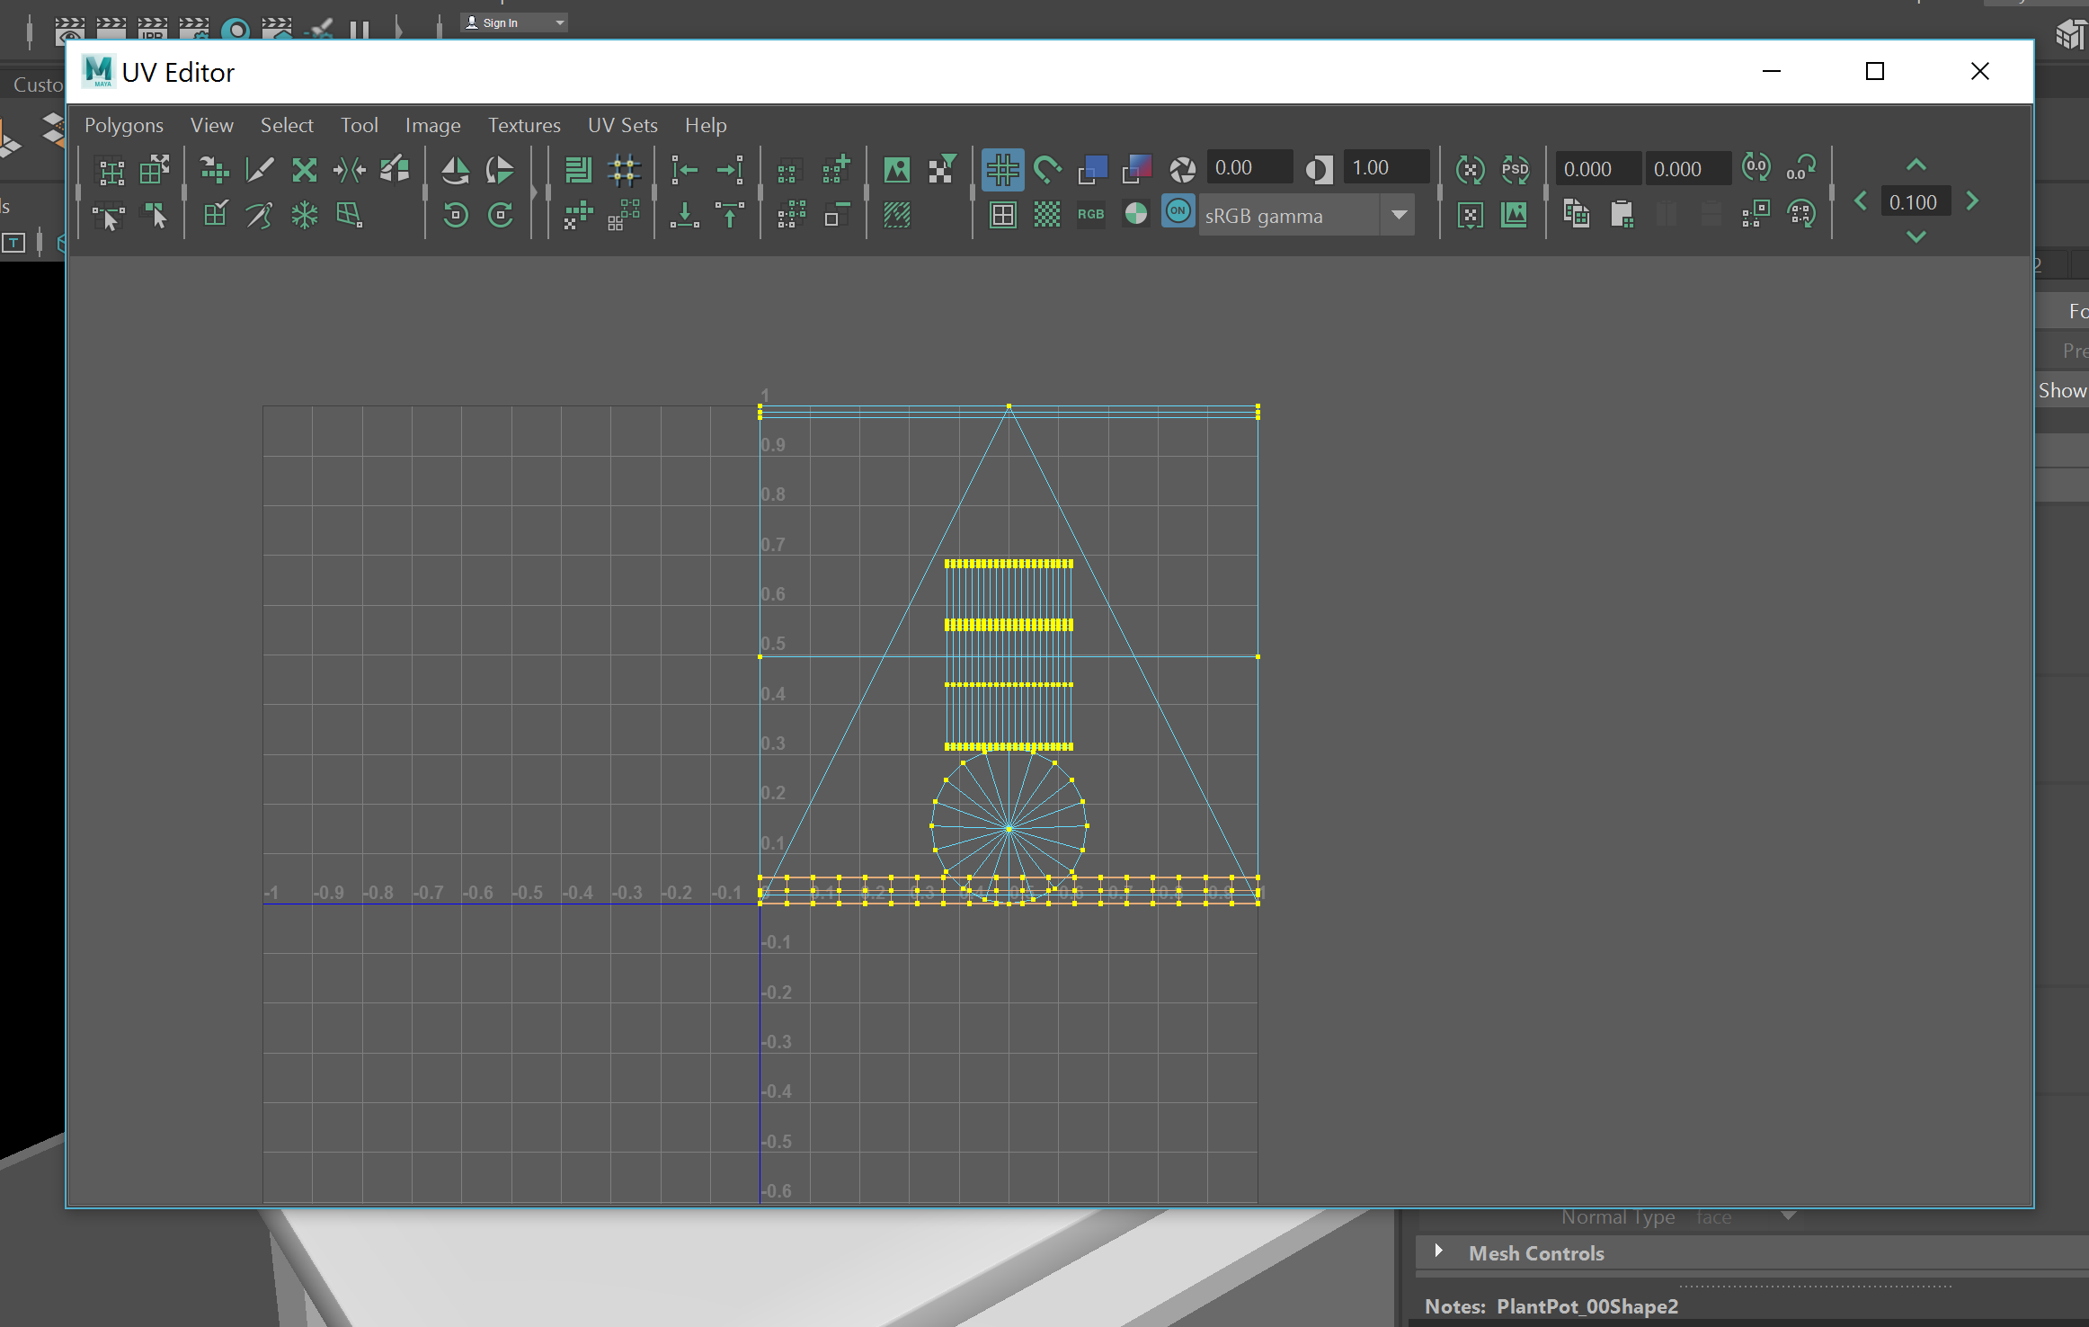The height and width of the screenshot is (1327, 2089).
Task: Open the Polygons menu
Action: click(x=124, y=125)
